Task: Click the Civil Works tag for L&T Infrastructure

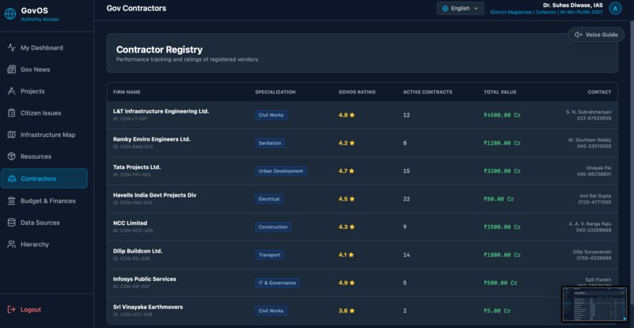Action: 271,115
